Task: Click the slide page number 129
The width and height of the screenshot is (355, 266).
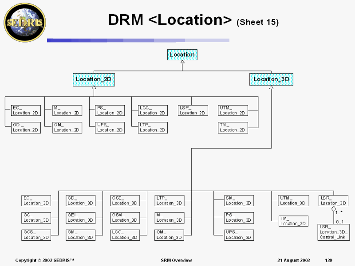Action: point(328,260)
